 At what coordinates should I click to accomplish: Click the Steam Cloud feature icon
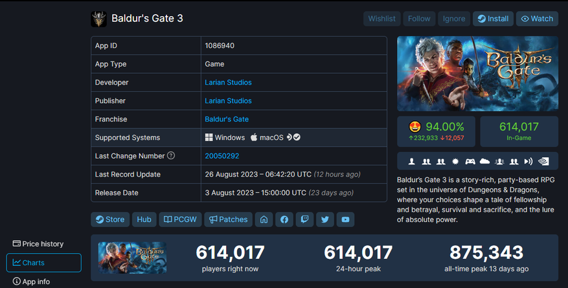coord(484,161)
